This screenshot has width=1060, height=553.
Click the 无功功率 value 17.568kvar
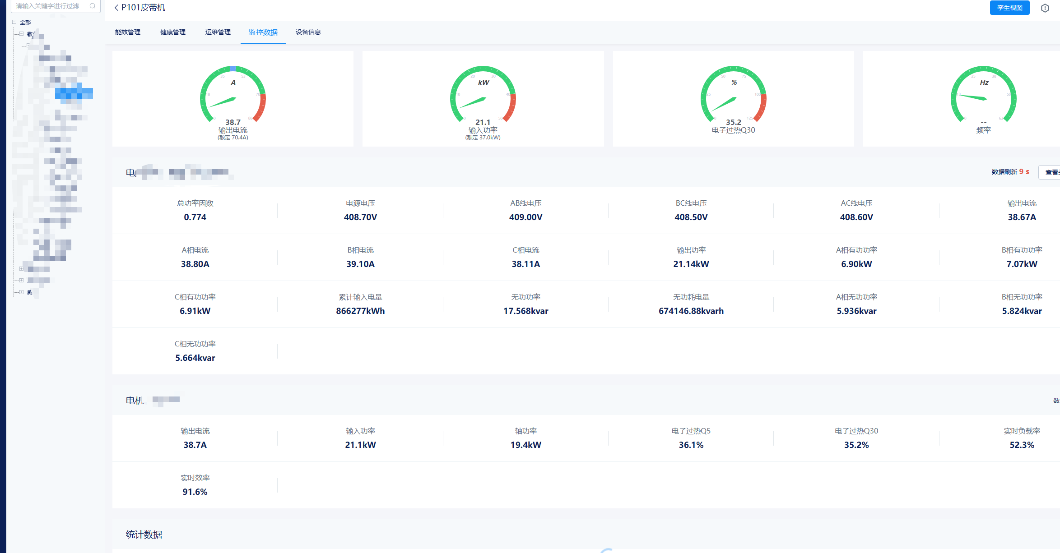pos(526,311)
